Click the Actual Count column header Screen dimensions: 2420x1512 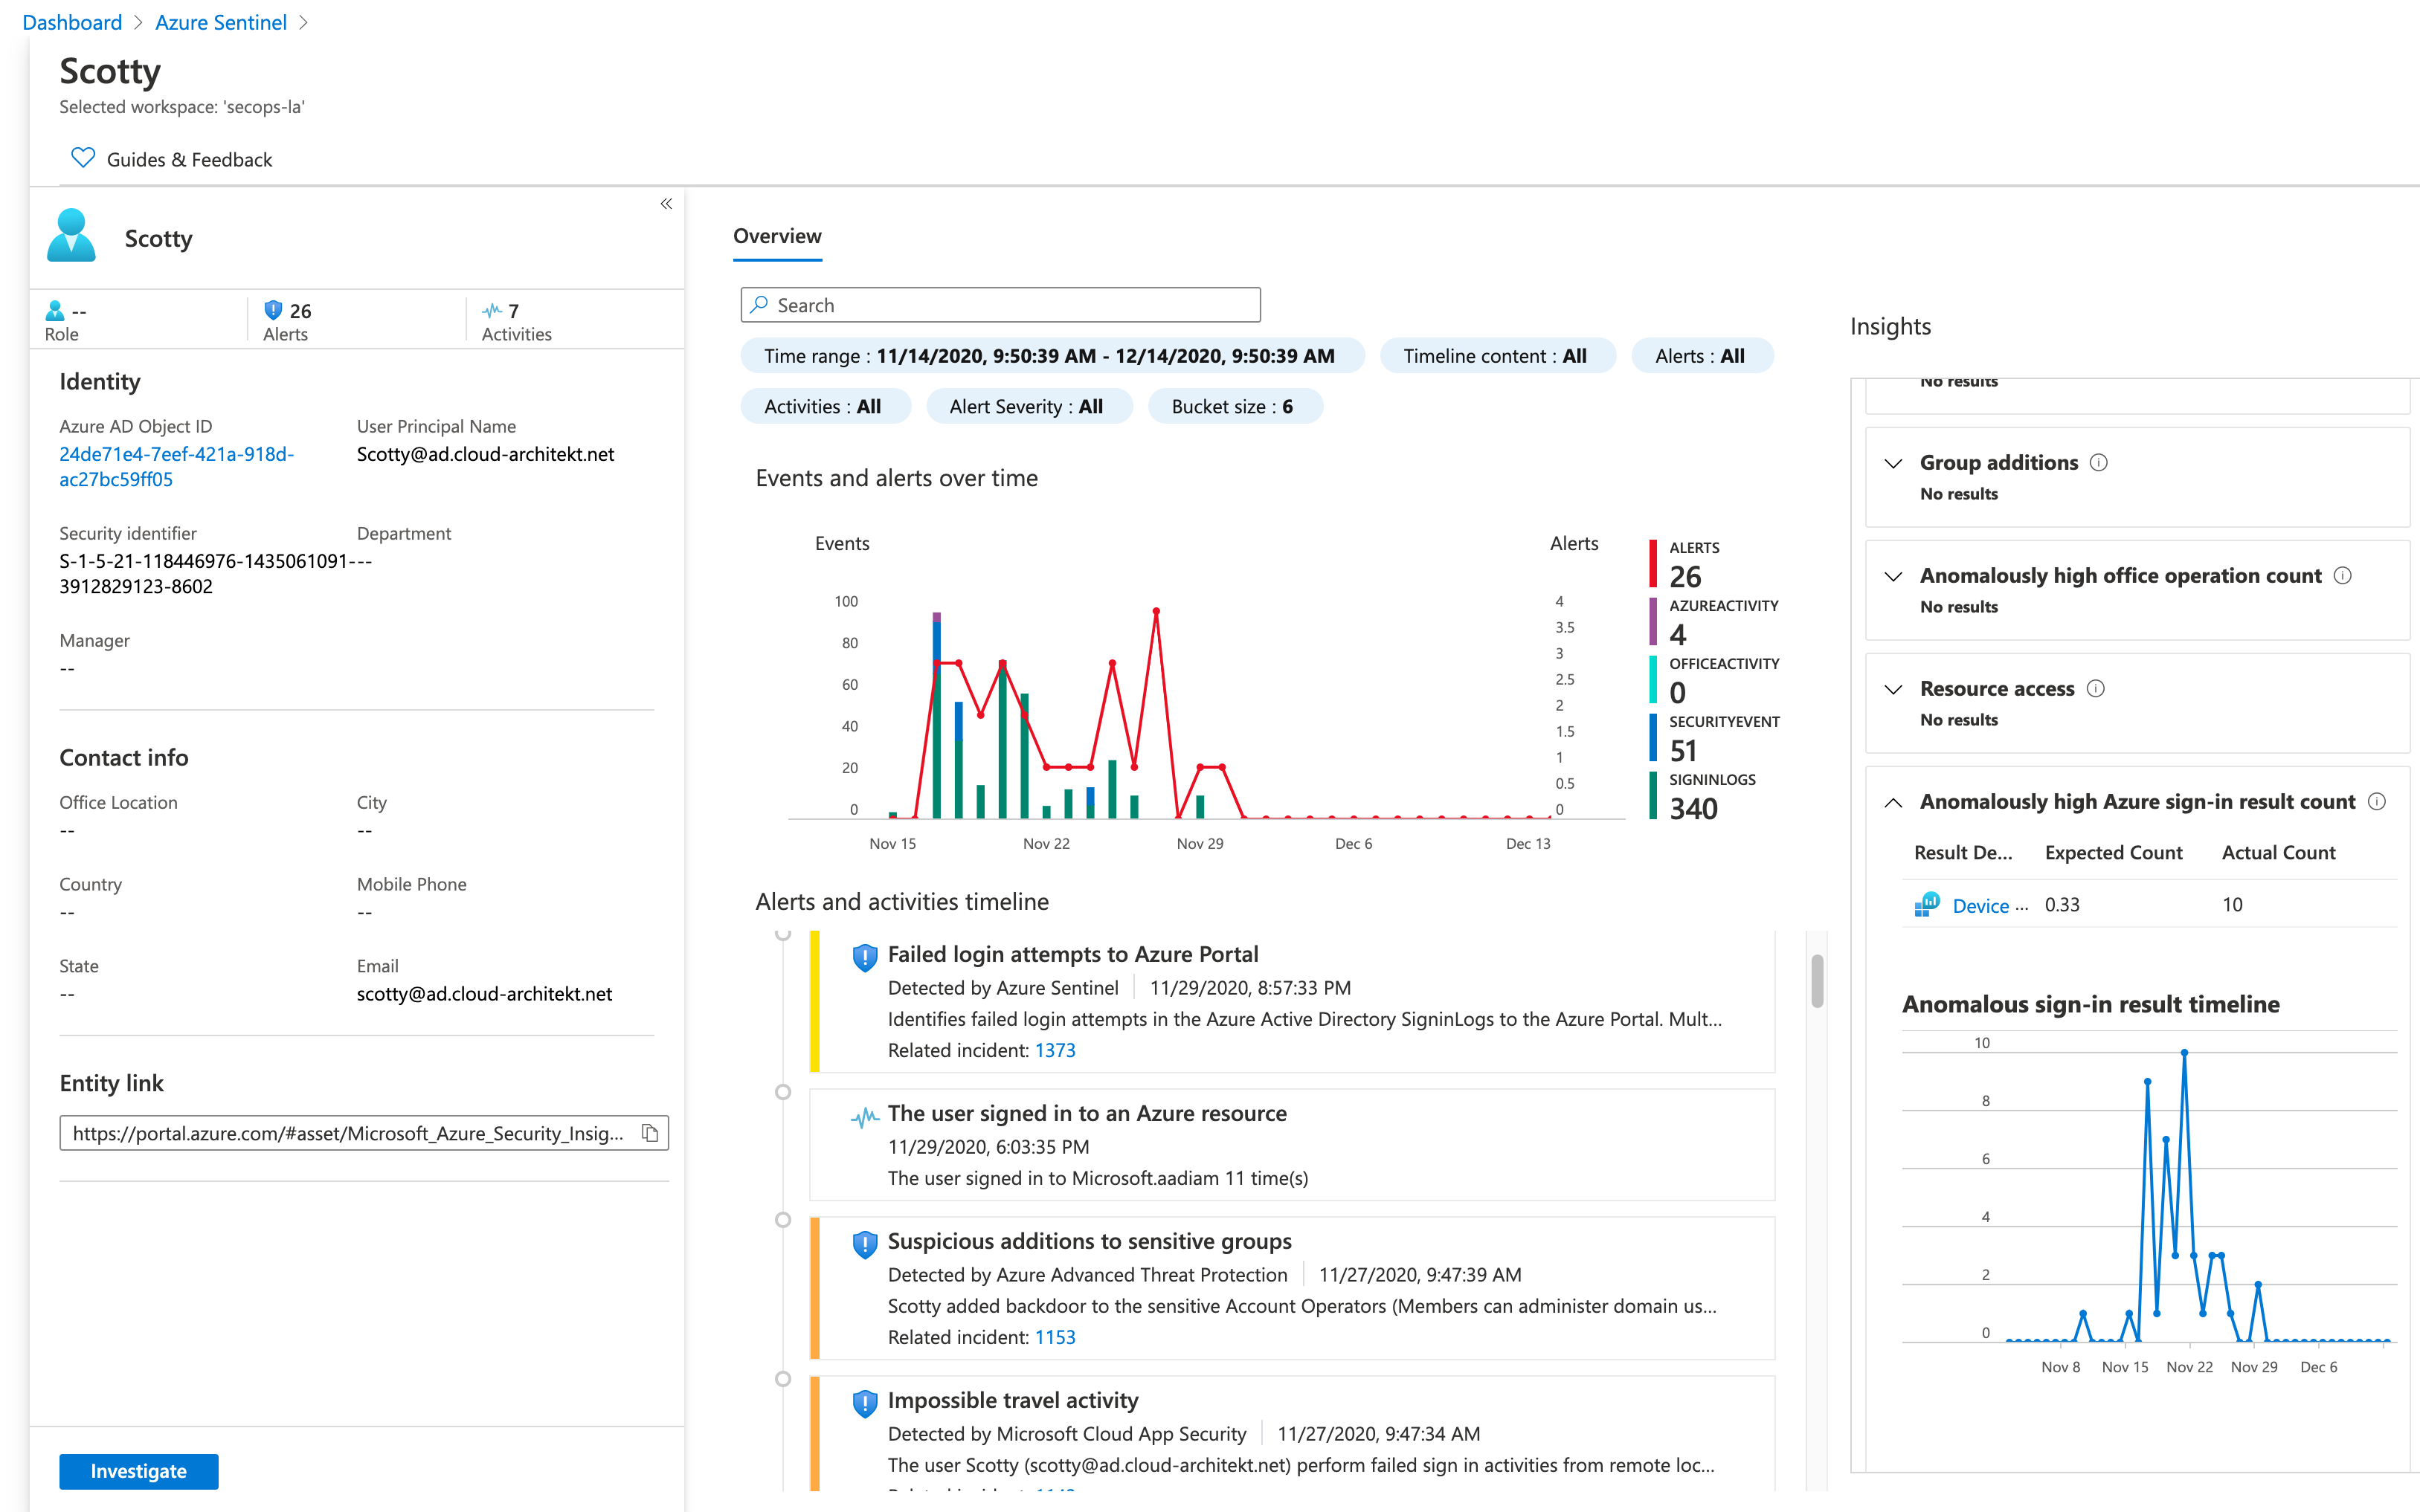2278,853
